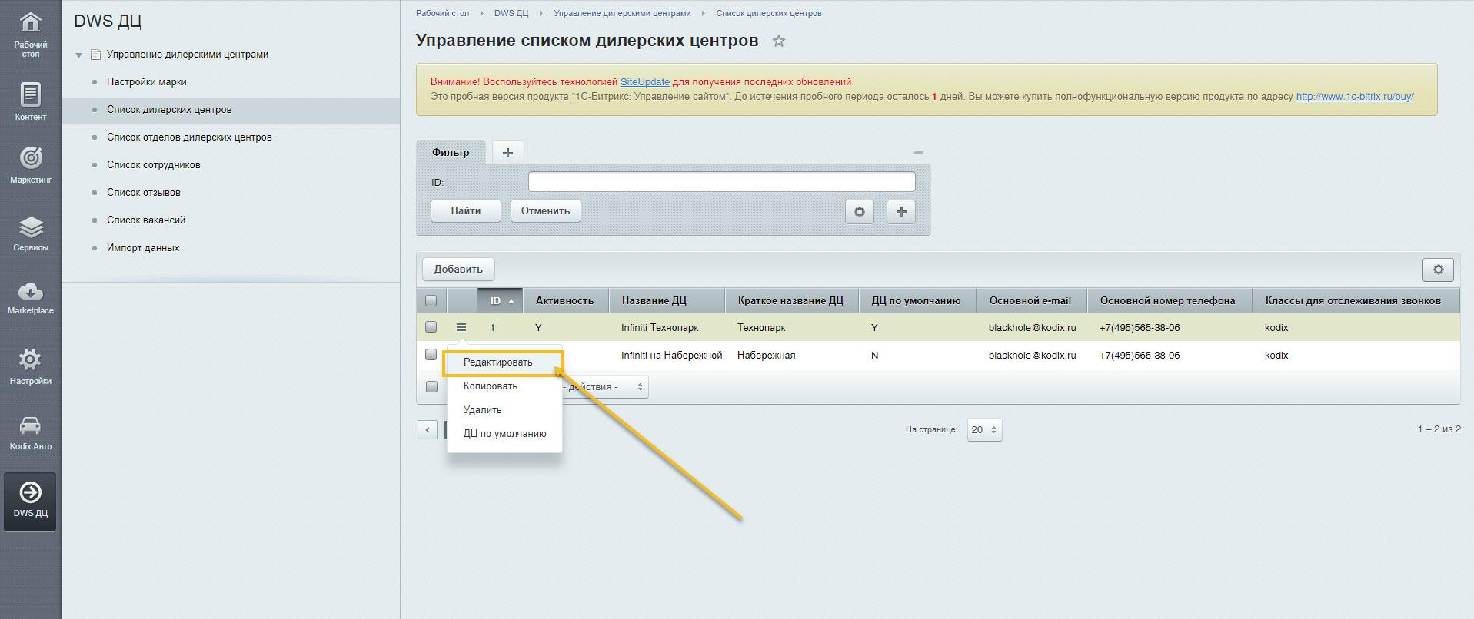
Task: Sort table by ID column
Action: [x=501, y=301]
